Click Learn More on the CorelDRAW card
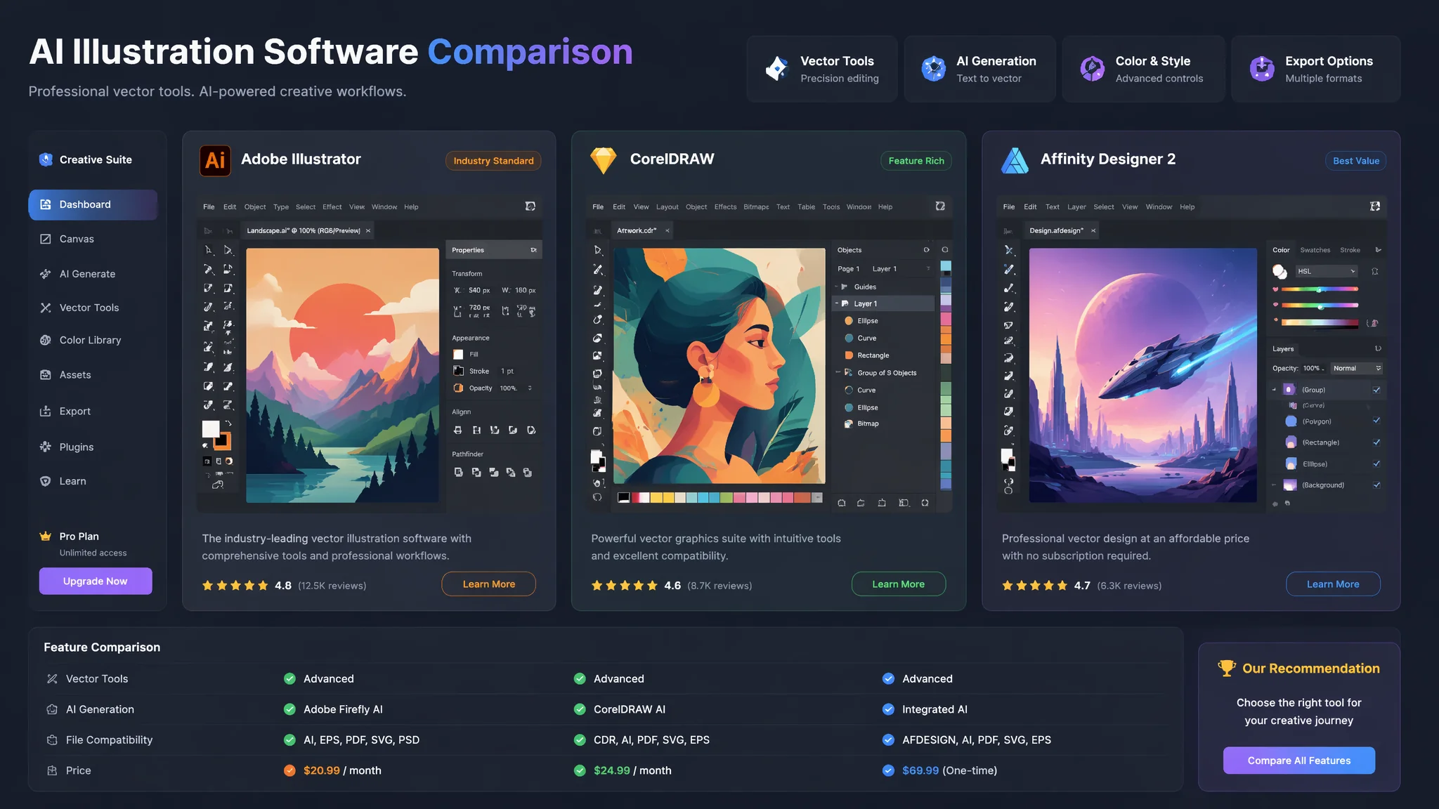1439x809 pixels. pos(899,584)
